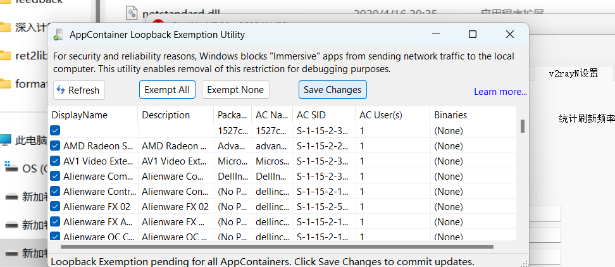Uncheck the Alienware FX 02 checkbox

click(55, 207)
